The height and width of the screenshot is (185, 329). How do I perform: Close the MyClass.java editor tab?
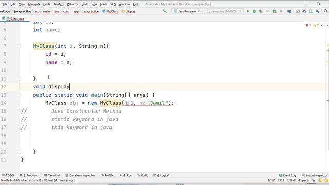[x=27, y=18]
